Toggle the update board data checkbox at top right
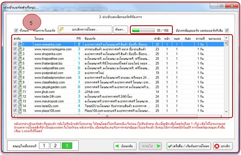The image size is (241, 155). (x=227, y=31)
